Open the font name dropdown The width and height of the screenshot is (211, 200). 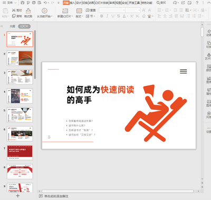(x=124, y=10)
